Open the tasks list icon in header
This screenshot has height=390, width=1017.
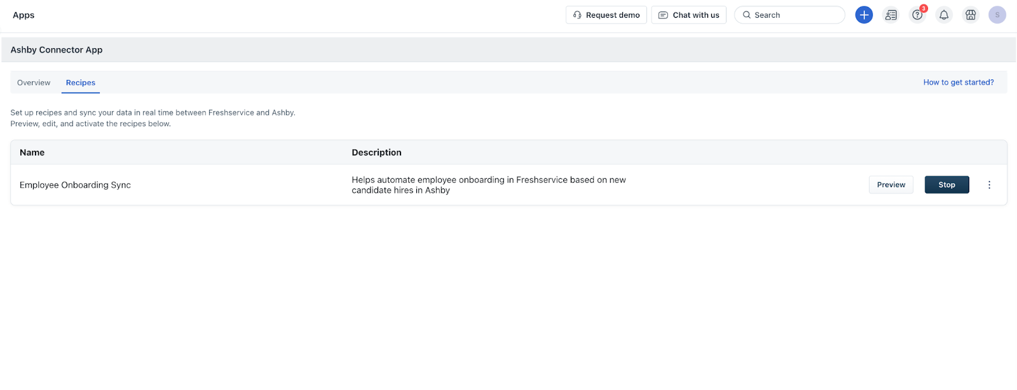coord(891,15)
